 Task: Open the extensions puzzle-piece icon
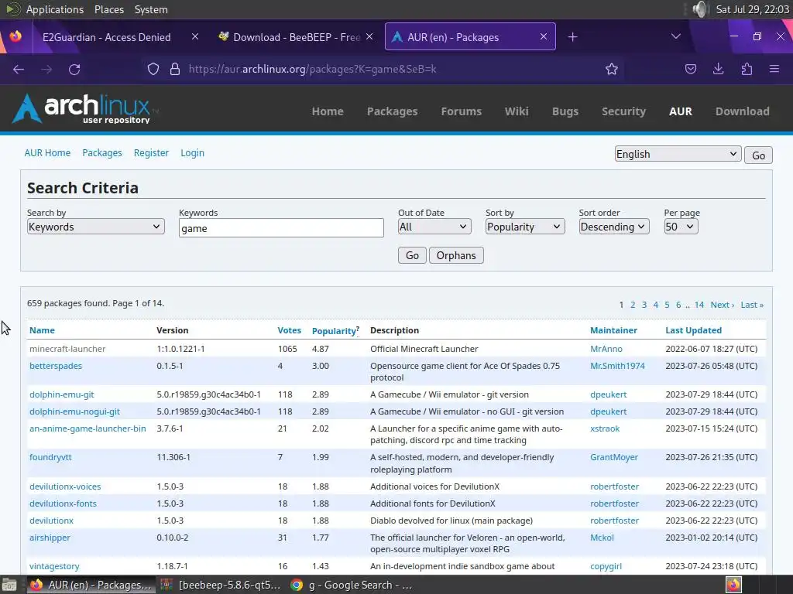(x=747, y=69)
